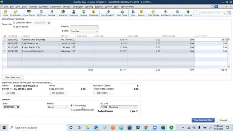This screenshot has width=233, height=131.
Task: Click the Set Credits button
Action: click(102, 93)
